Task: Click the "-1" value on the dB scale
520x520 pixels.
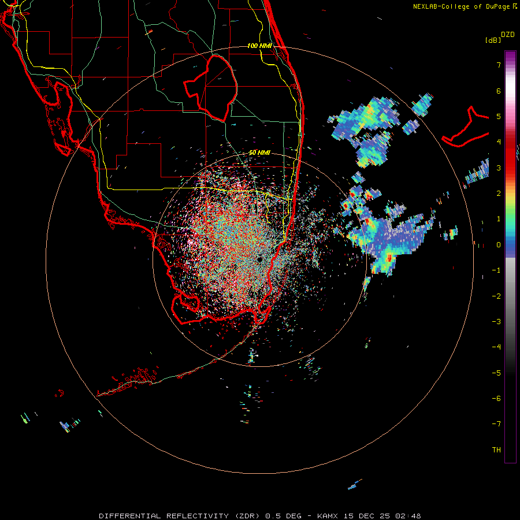Action: click(496, 270)
